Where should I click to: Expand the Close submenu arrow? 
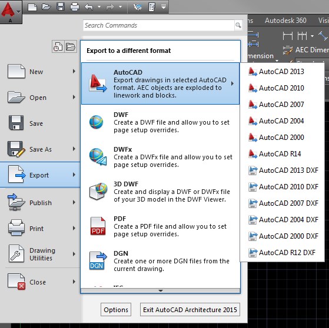click(74, 282)
